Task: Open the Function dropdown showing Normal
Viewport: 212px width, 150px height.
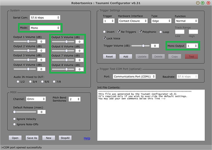Action: coord(187,21)
